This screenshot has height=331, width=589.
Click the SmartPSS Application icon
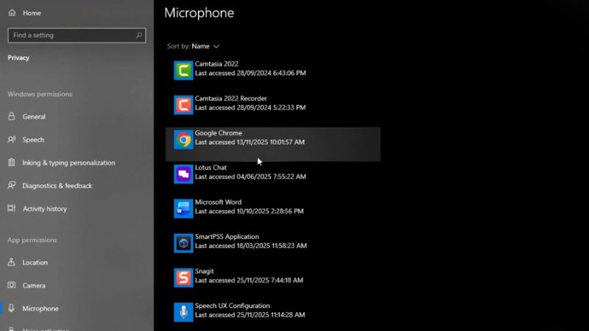coord(183,243)
